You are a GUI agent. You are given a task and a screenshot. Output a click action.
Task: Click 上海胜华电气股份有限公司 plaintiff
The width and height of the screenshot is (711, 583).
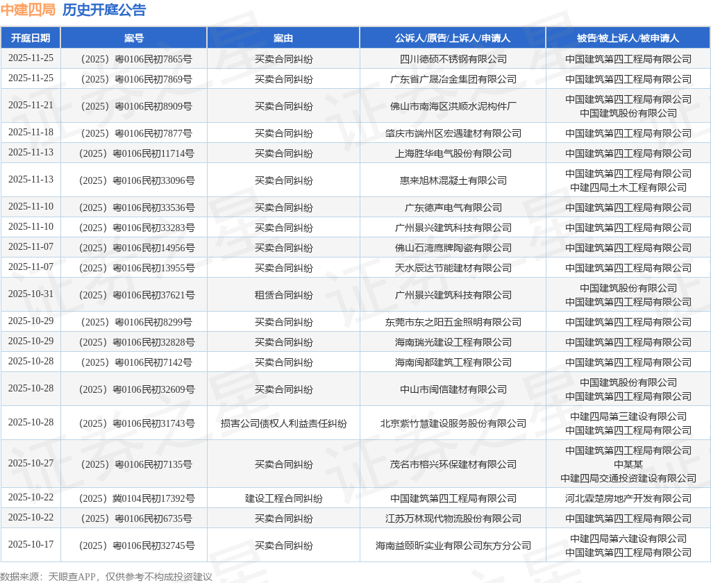[453, 153]
